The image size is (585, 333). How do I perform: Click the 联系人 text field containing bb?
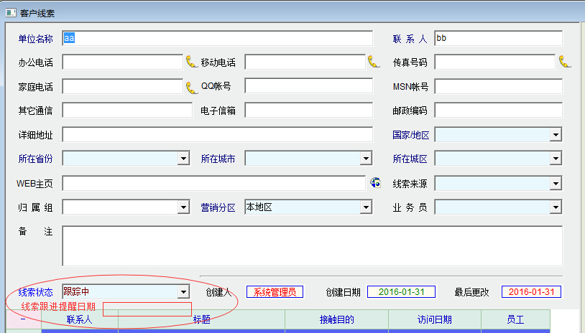(497, 38)
